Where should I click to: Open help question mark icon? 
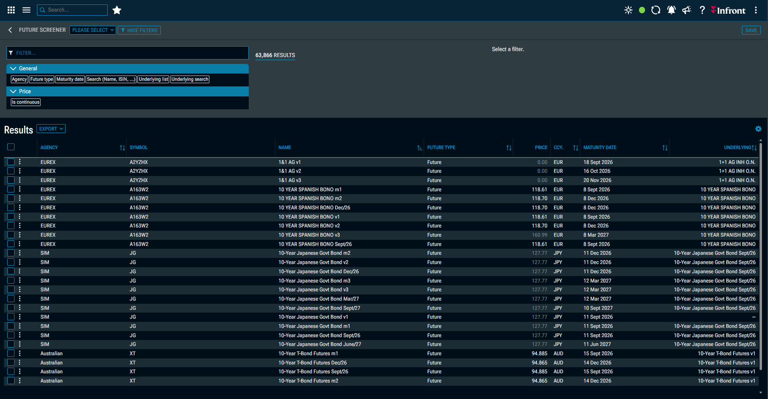tap(702, 10)
